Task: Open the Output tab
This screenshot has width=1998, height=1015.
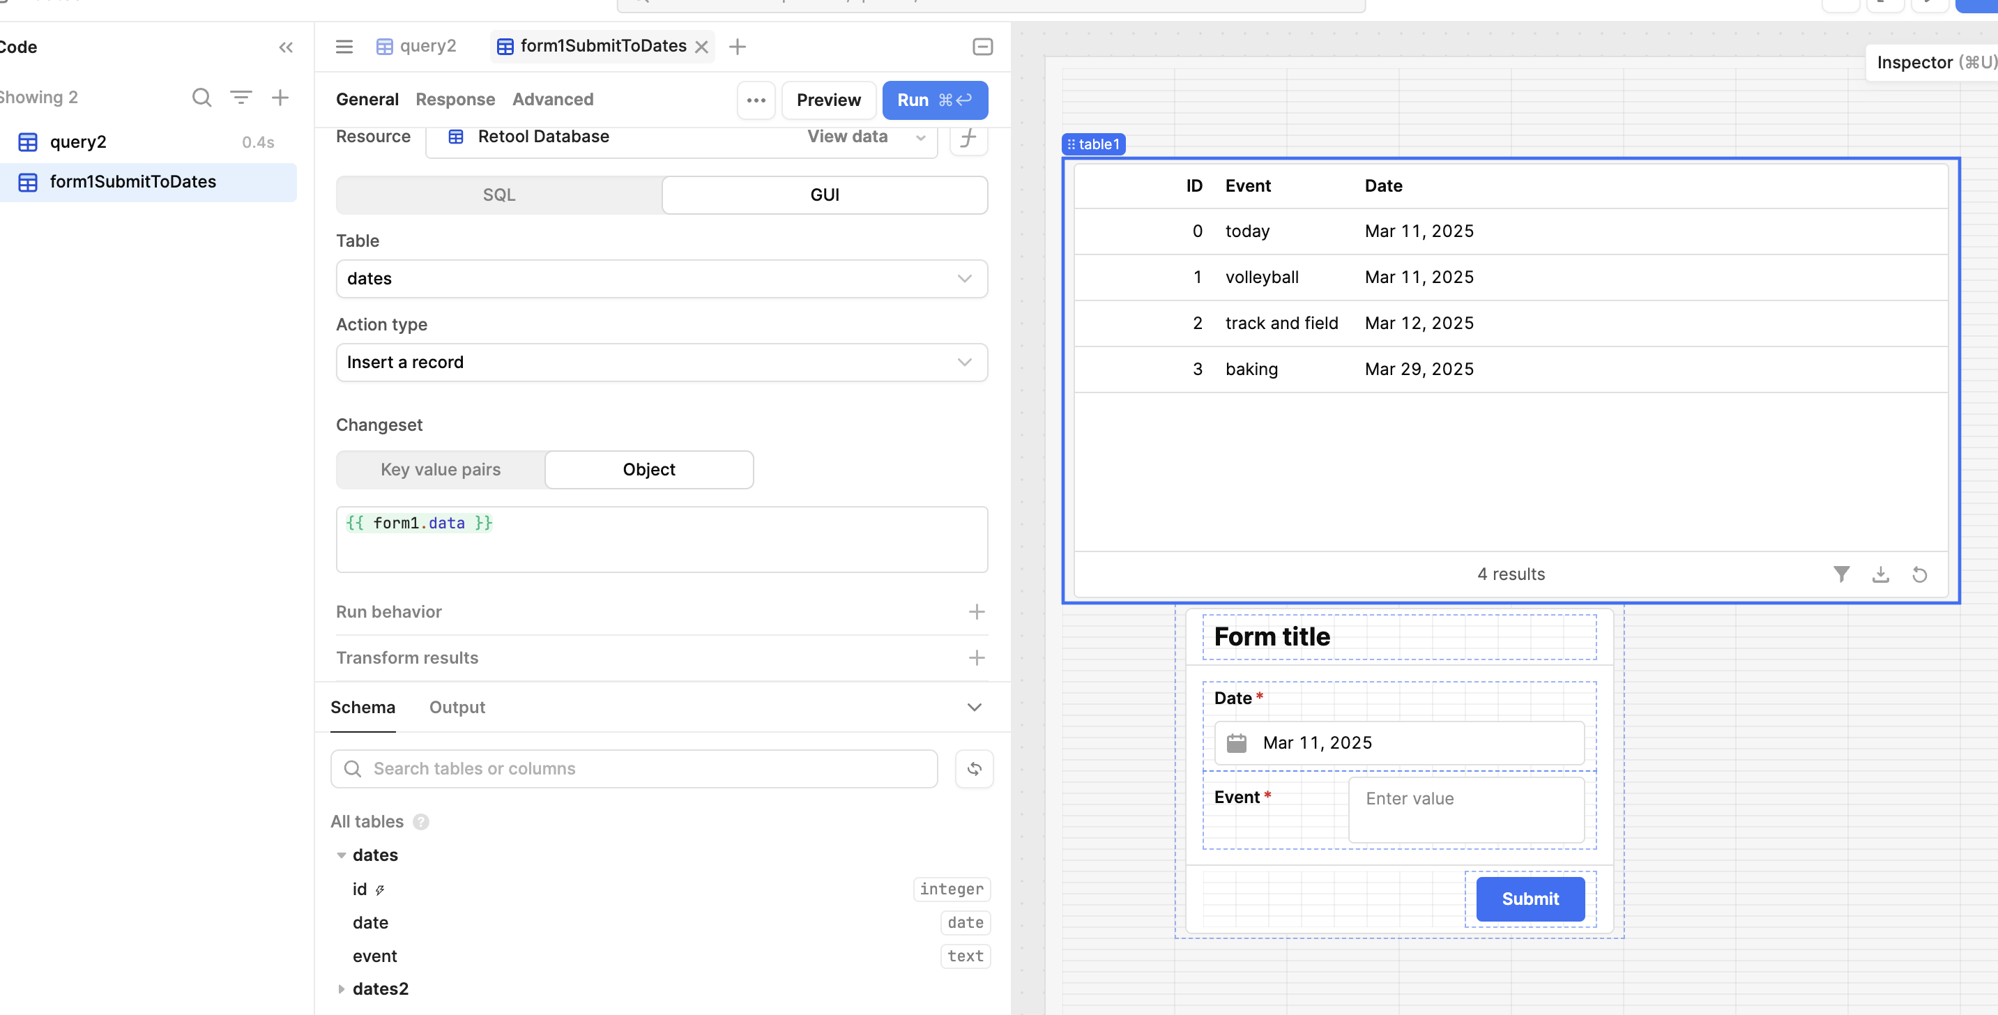Action: (457, 707)
